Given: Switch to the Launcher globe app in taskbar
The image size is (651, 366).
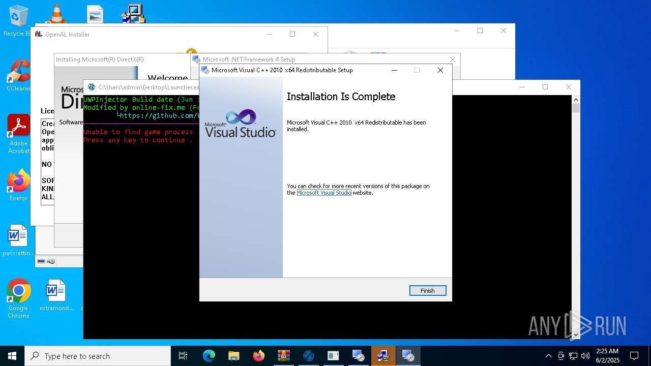Looking at the screenshot, I should coord(308,356).
